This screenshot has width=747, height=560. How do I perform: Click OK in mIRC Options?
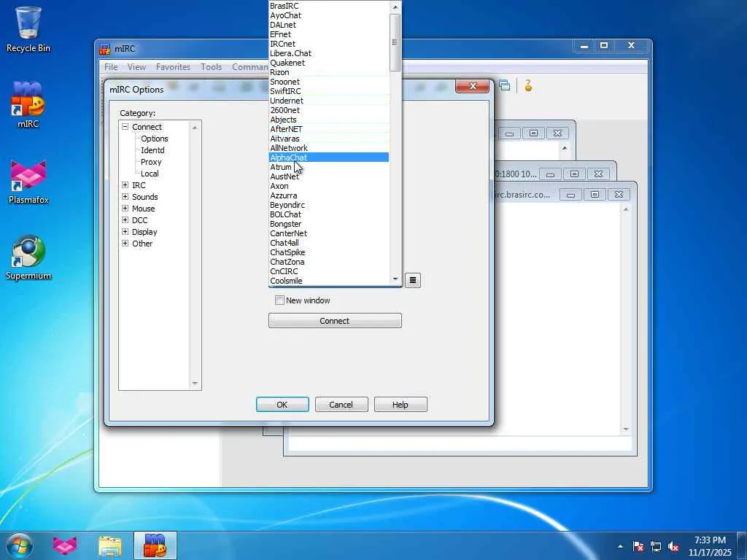click(282, 405)
